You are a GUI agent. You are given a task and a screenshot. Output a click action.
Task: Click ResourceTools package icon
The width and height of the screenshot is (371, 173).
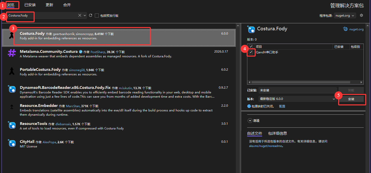[x=12, y=125]
